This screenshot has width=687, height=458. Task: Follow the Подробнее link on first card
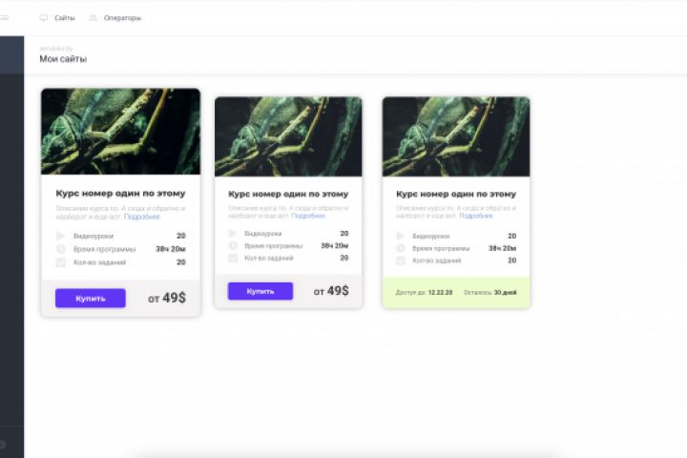tap(142, 217)
